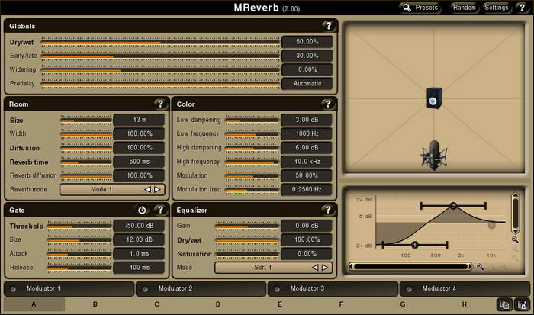Select previous Reverb mode with left arrow
This screenshot has width=534, height=315.
point(147,189)
